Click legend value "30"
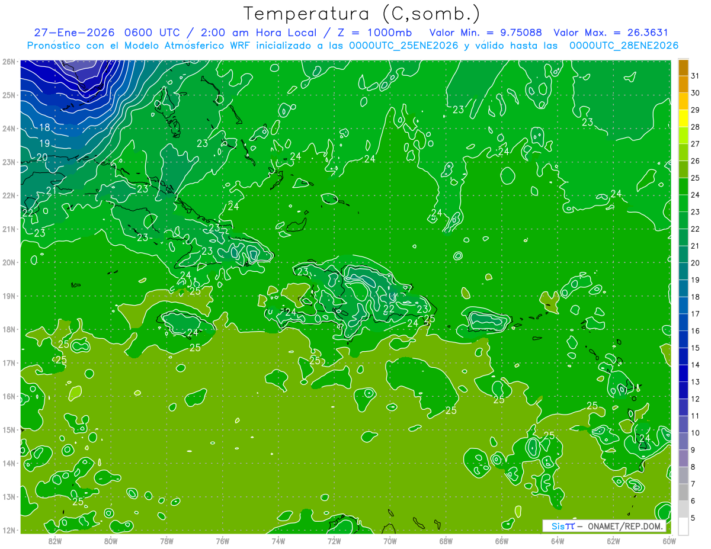The height and width of the screenshot is (549, 711). tap(696, 93)
